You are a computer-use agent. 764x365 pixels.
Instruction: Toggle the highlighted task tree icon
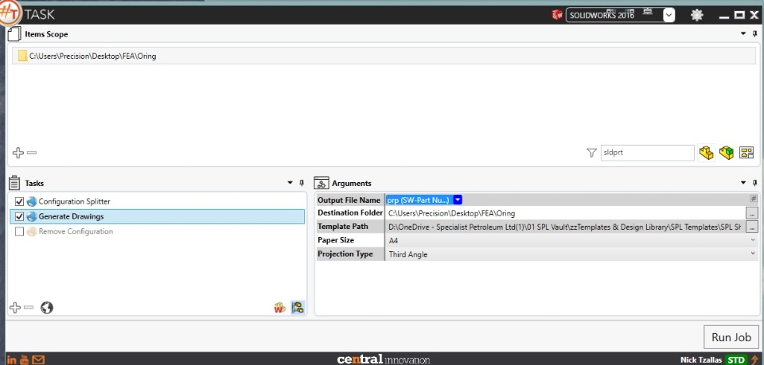298,308
